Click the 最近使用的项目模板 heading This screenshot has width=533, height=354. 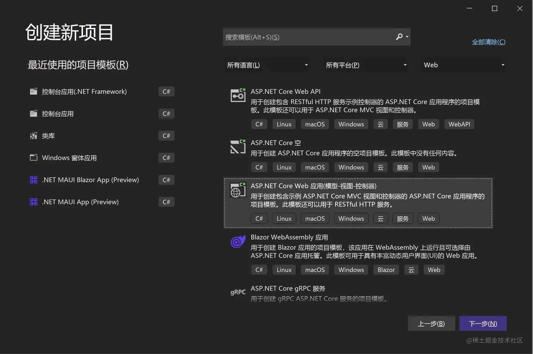tap(78, 65)
